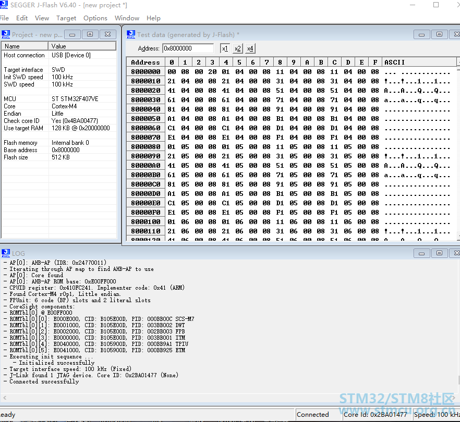Click address row 8000000 in hex view

pyautogui.click(x=146, y=72)
